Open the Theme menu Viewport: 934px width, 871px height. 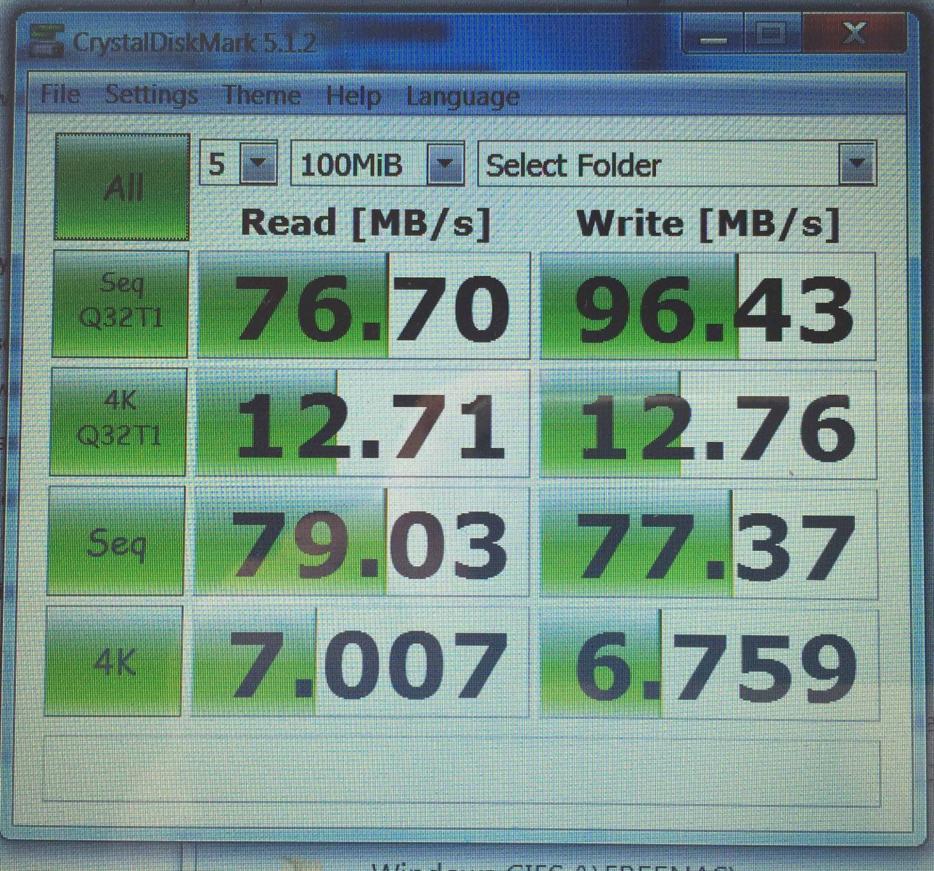click(261, 95)
